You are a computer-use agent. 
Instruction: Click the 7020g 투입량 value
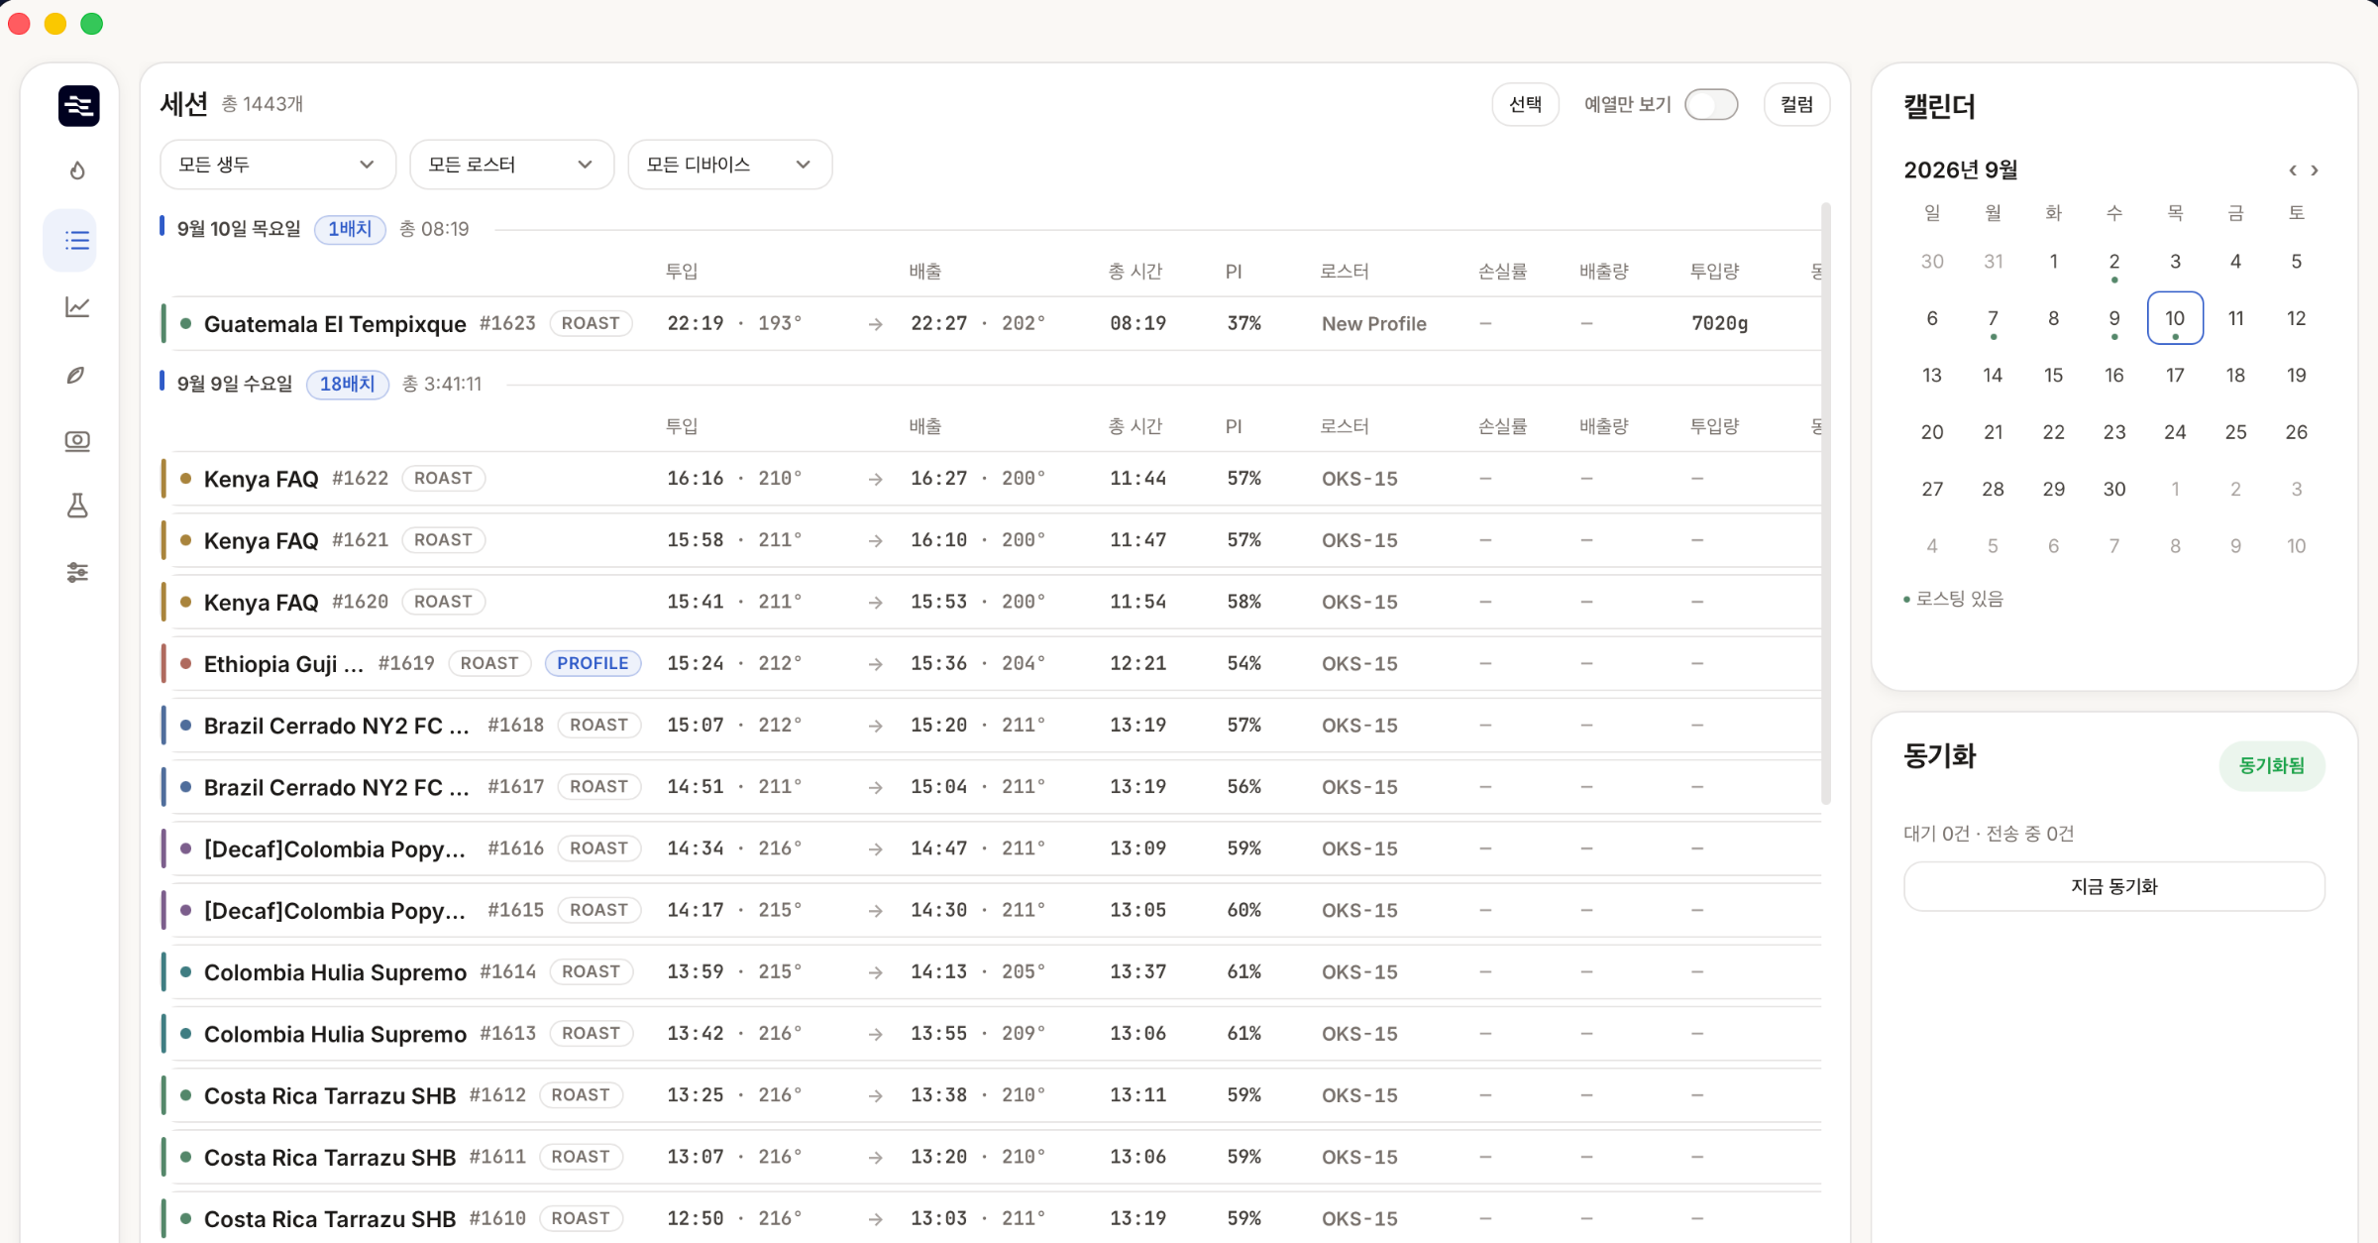[1719, 323]
